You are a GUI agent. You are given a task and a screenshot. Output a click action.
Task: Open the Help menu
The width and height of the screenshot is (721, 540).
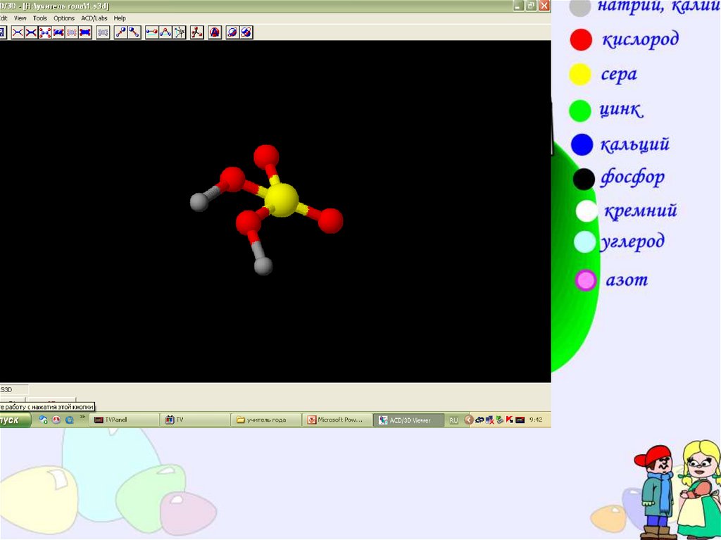pos(120,18)
